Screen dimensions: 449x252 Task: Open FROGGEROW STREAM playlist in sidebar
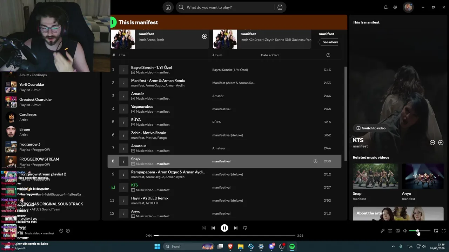(x=51, y=162)
